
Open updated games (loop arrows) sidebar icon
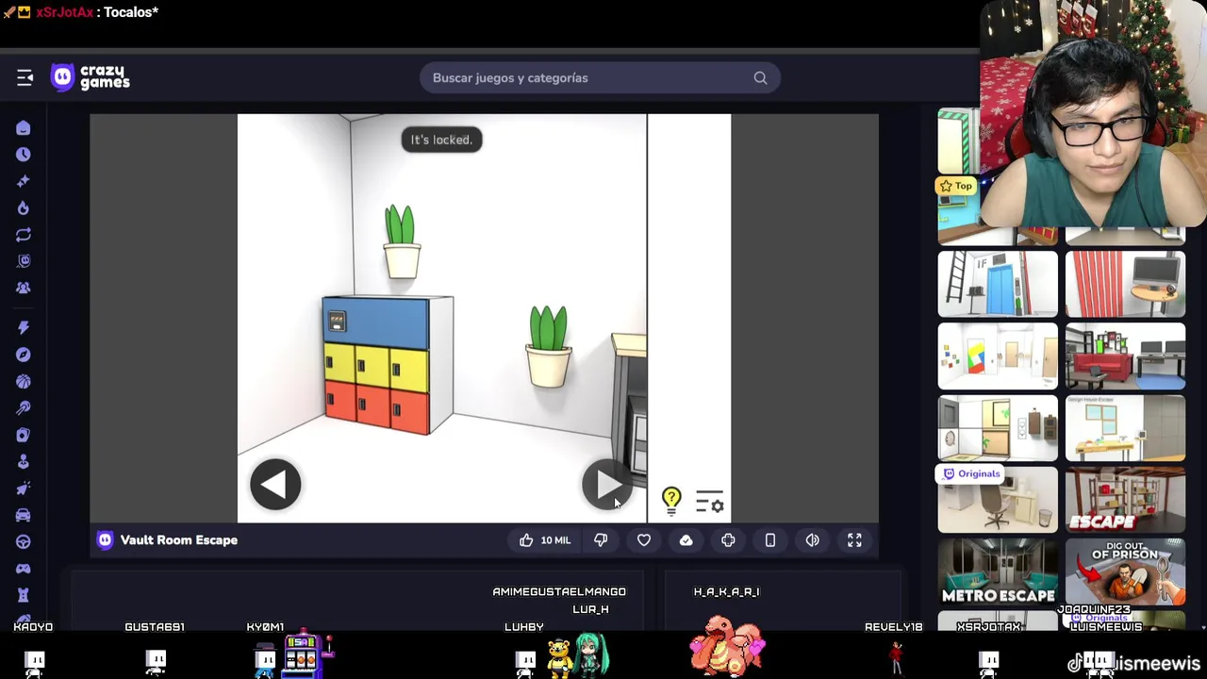[24, 235]
